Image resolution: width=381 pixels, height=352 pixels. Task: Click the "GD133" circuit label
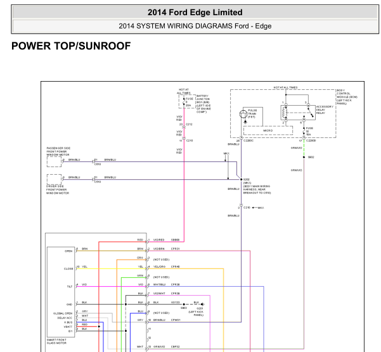[175, 302]
